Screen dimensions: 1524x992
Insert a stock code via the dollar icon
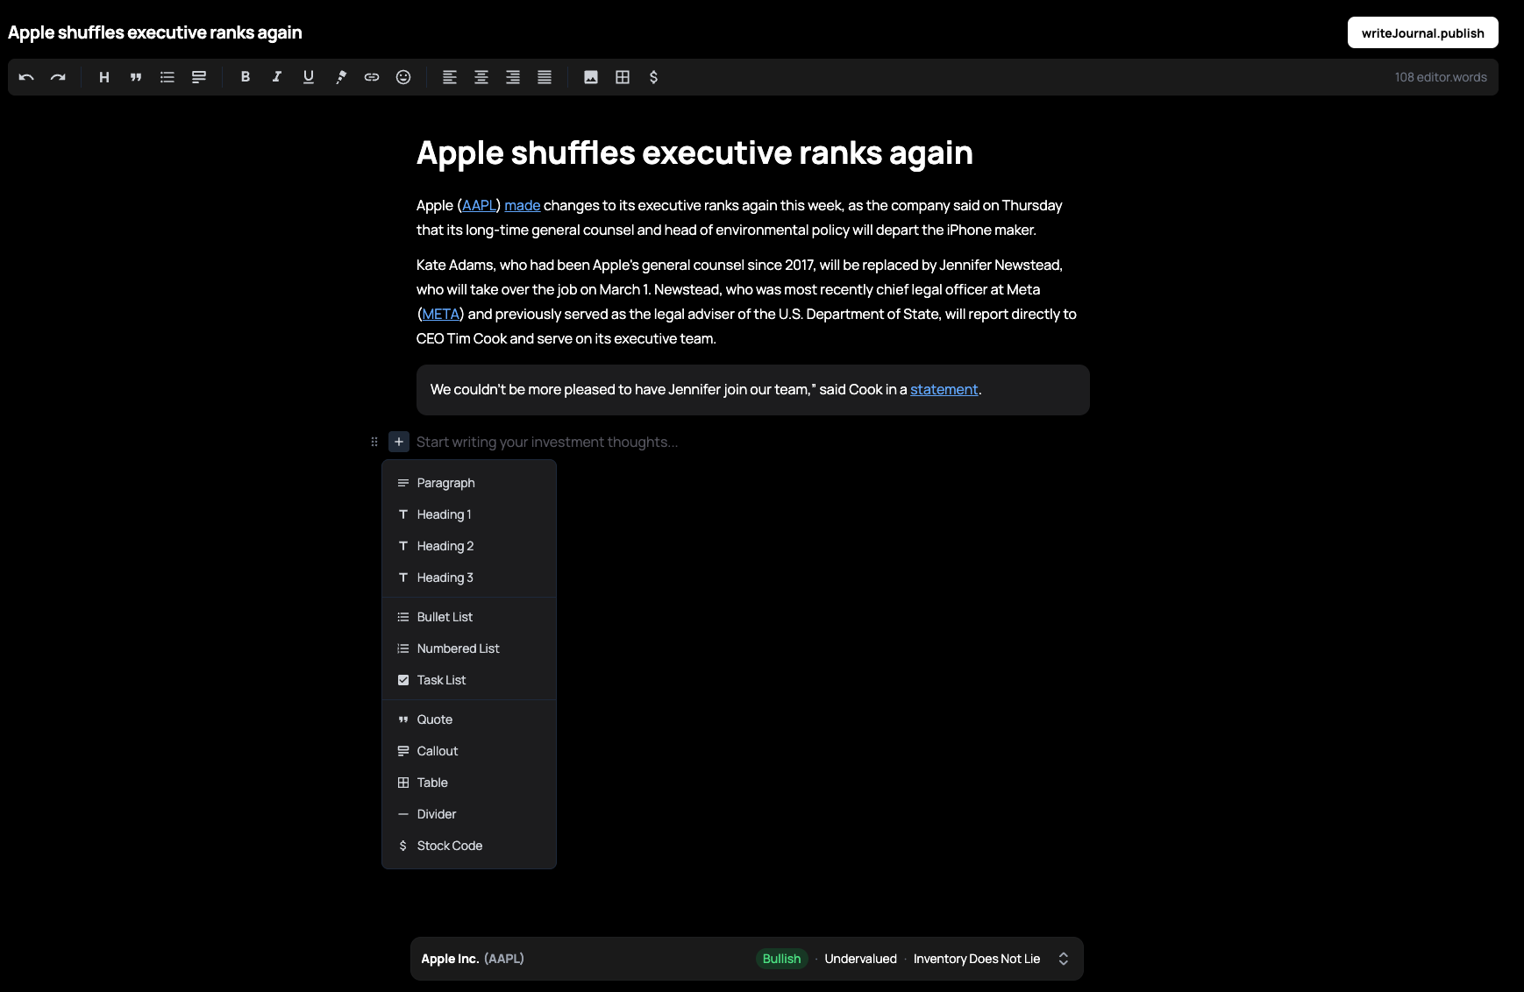pyautogui.click(x=654, y=77)
